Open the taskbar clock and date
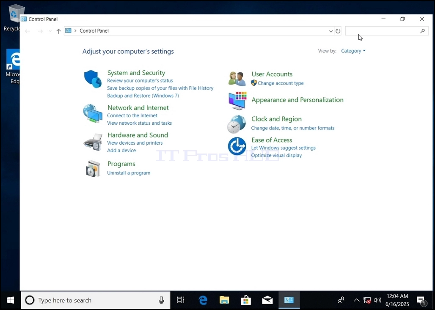 [x=397, y=300]
